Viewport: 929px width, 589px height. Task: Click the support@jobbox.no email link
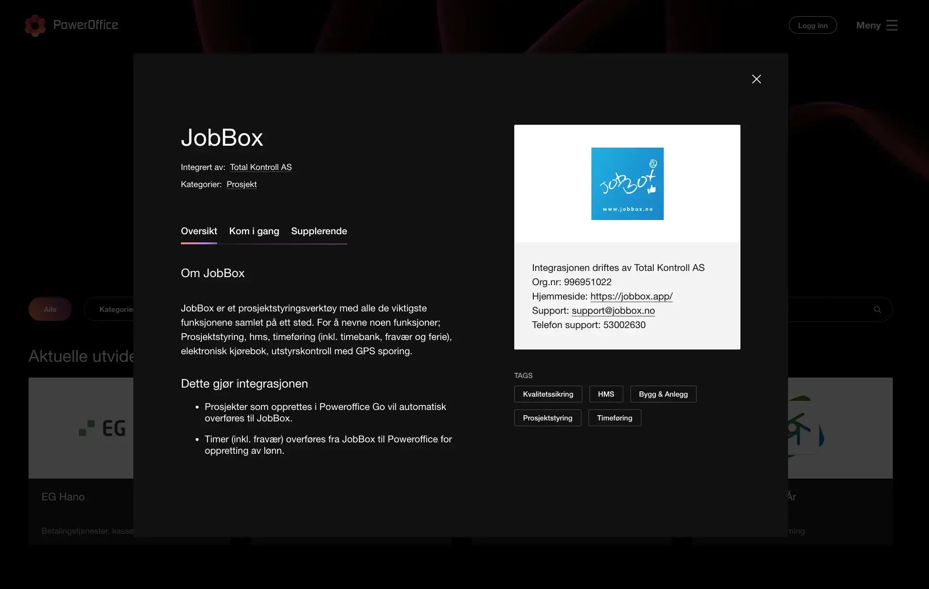613,310
